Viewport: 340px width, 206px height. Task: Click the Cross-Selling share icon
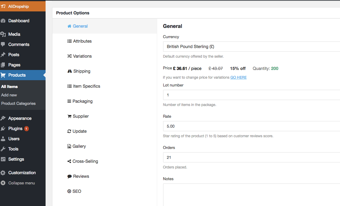(x=69, y=161)
